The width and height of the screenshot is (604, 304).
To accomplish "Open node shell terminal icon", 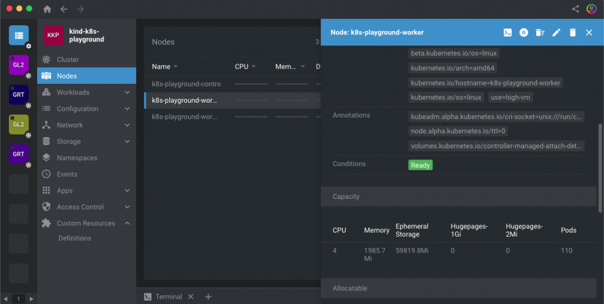I will [x=507, y=32].
